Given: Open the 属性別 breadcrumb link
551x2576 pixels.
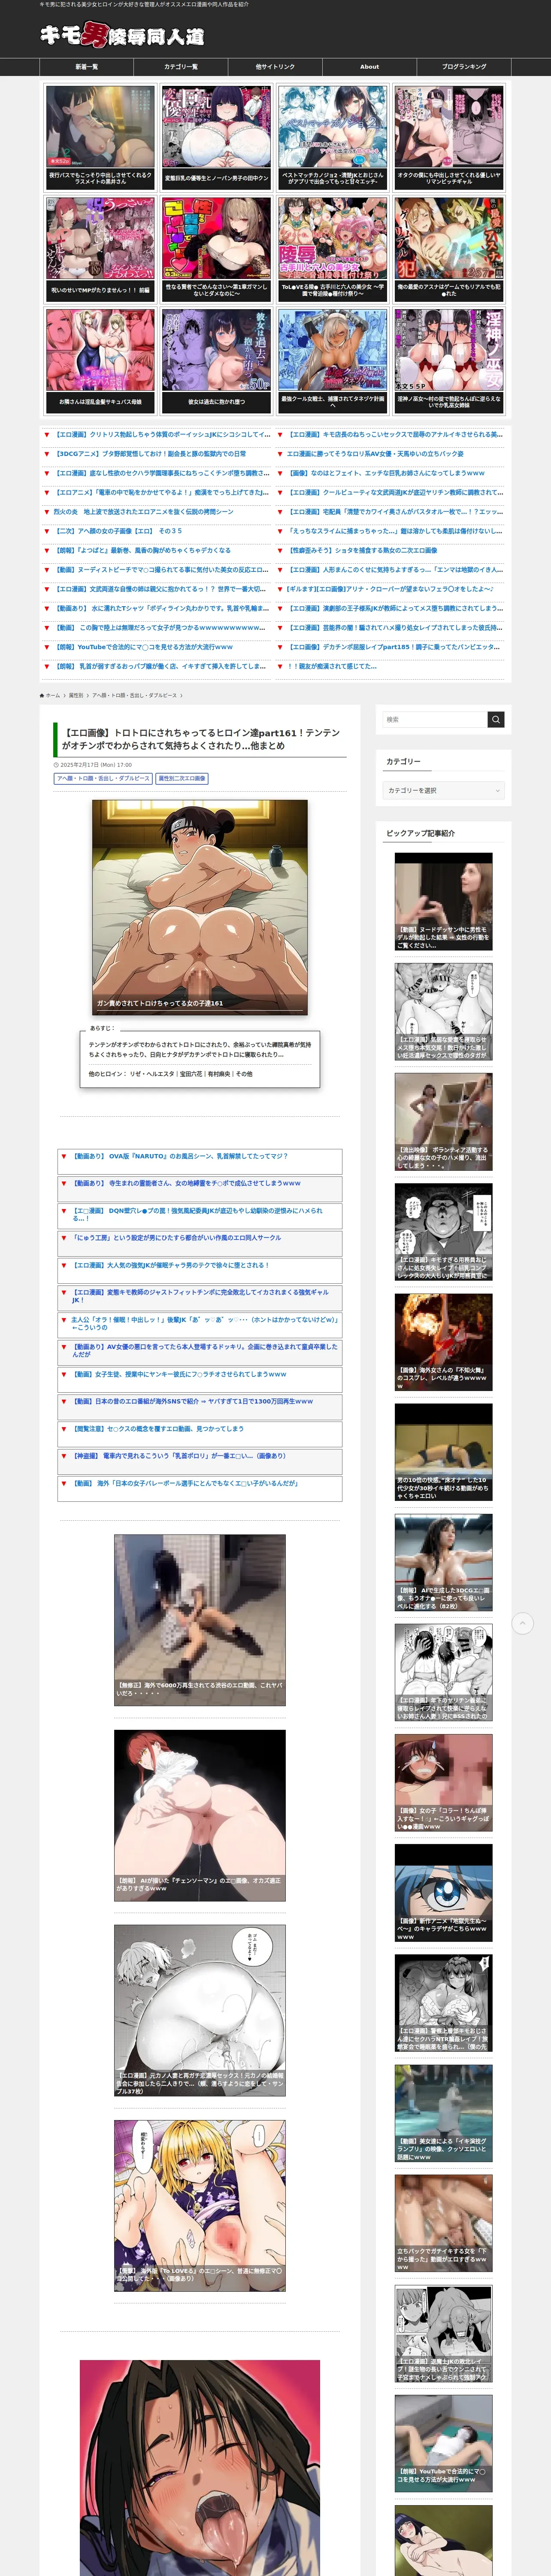Looking at the screenshot, I should 76,695.
